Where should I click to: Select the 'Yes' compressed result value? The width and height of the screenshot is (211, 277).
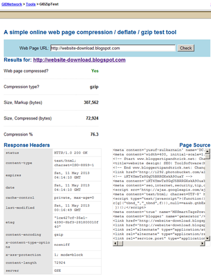pos(95,71)
